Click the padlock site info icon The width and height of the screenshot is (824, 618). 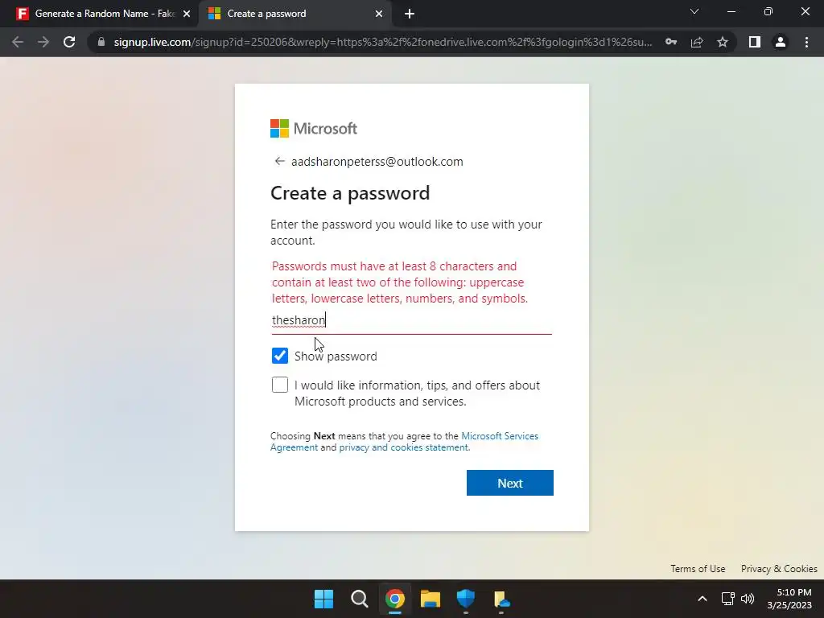101,42
